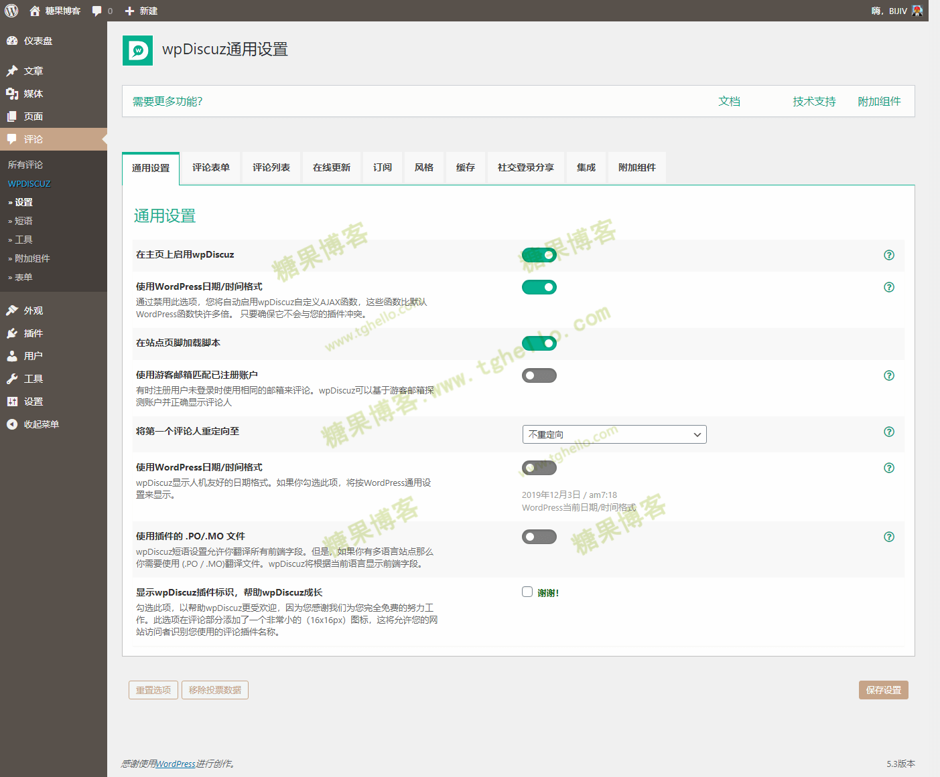Viewport: 940px width, 777px height.
Task: Open help for 使用插件的 .PO/.MO 文件
Action: (889, 537)
